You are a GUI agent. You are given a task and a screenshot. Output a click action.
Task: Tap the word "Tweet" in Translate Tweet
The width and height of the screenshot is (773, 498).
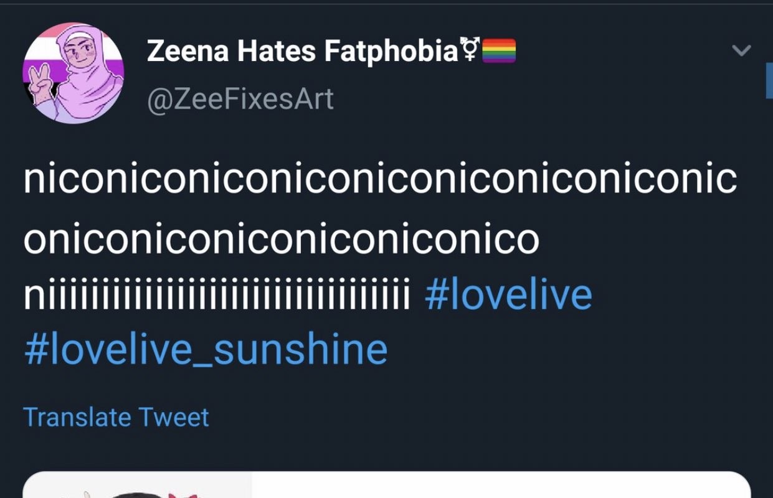tap(174, 417)
